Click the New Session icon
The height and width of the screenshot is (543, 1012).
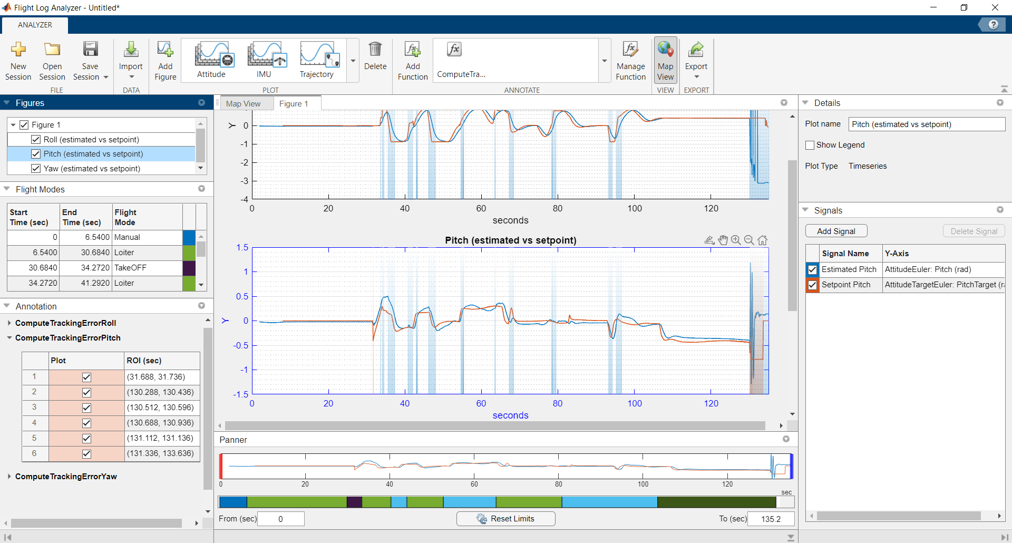[x=18, y=50]
